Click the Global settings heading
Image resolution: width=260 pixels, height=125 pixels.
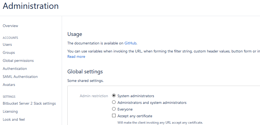coord(85,71)
